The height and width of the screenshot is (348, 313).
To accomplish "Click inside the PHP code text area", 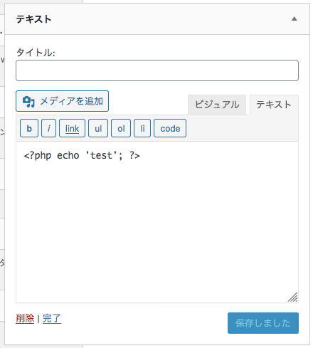I will [x=157, y=222].
